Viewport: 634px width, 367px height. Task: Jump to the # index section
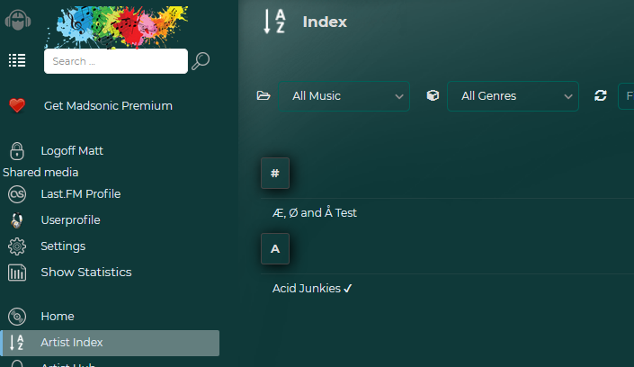274,173
